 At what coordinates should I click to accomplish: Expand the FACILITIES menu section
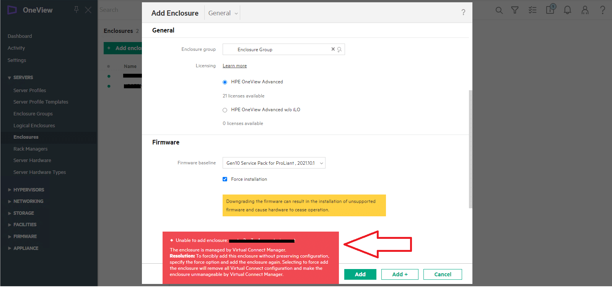(22, 225)
